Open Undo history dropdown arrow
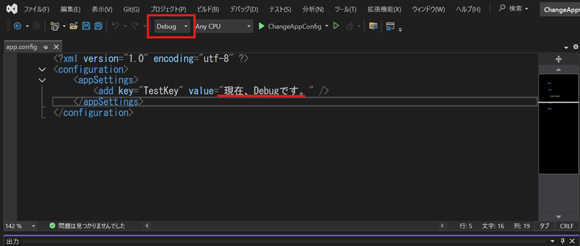The width and height of the screenshot is (580, 246). pos(125,26)
